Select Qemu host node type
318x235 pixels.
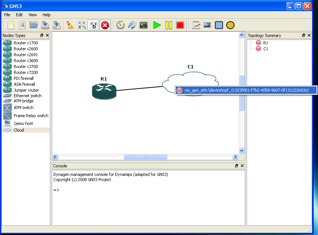click(x=26, y=123)
